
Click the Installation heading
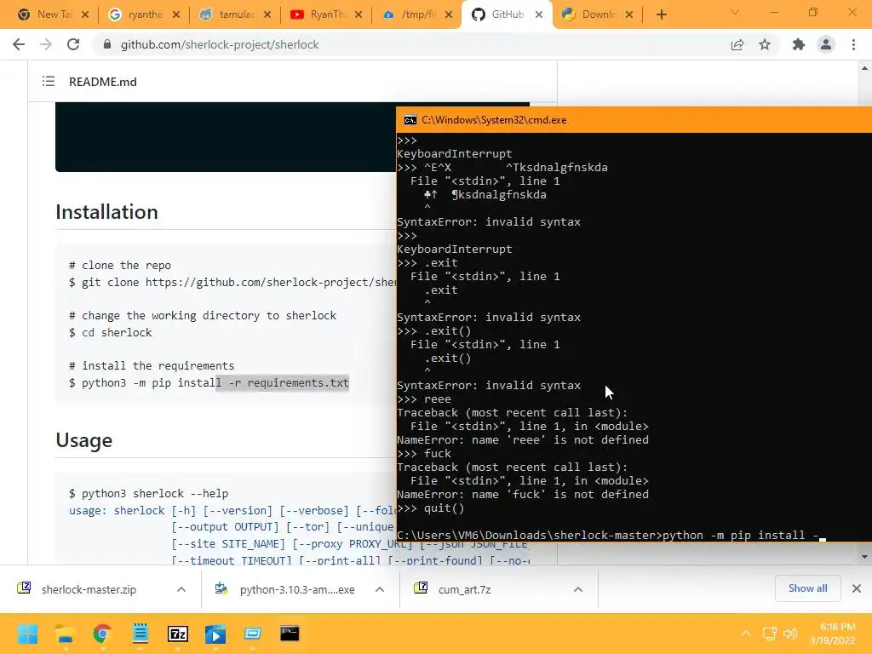click(x=106, y=212)
